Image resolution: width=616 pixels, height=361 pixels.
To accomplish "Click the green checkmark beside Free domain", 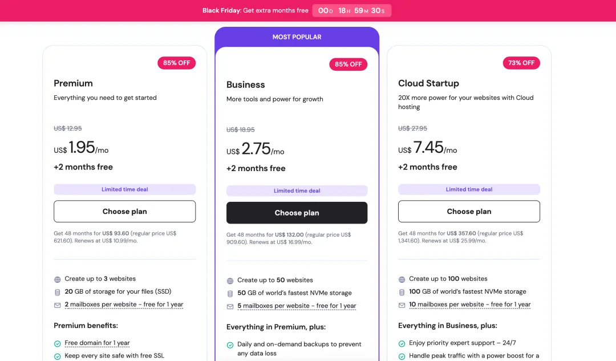I will (57, 344).
